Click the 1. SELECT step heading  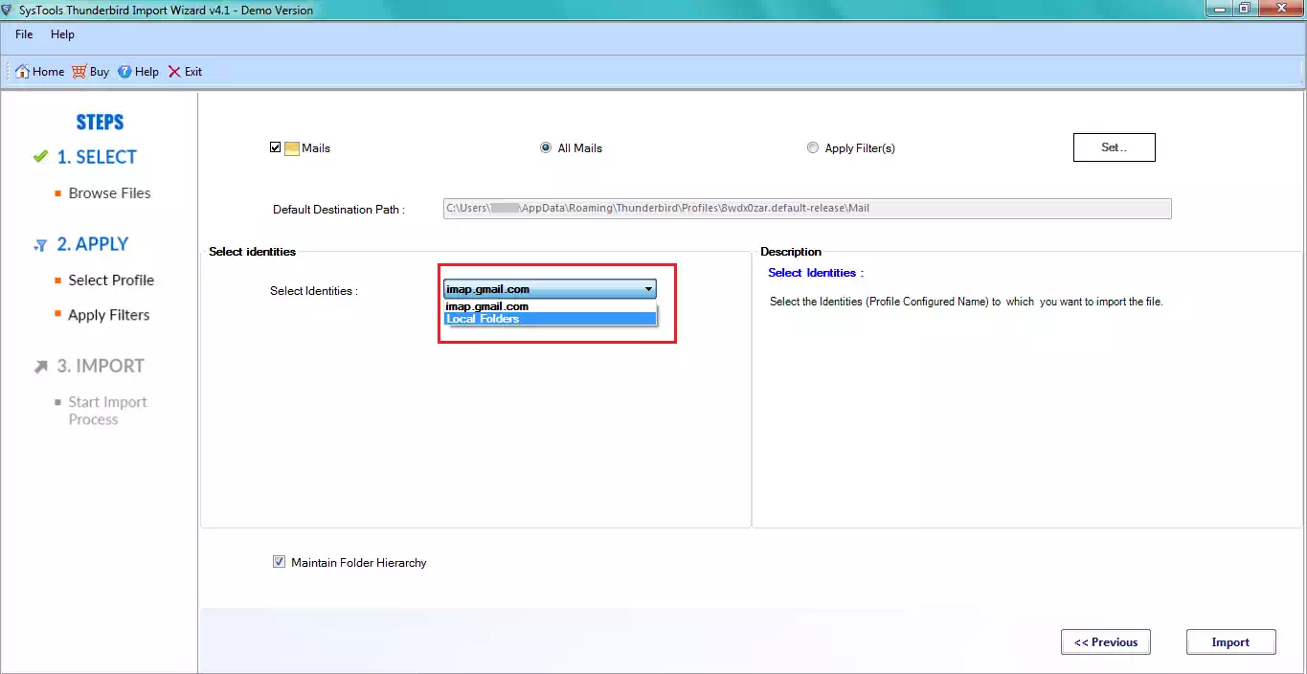coord(97,157)
